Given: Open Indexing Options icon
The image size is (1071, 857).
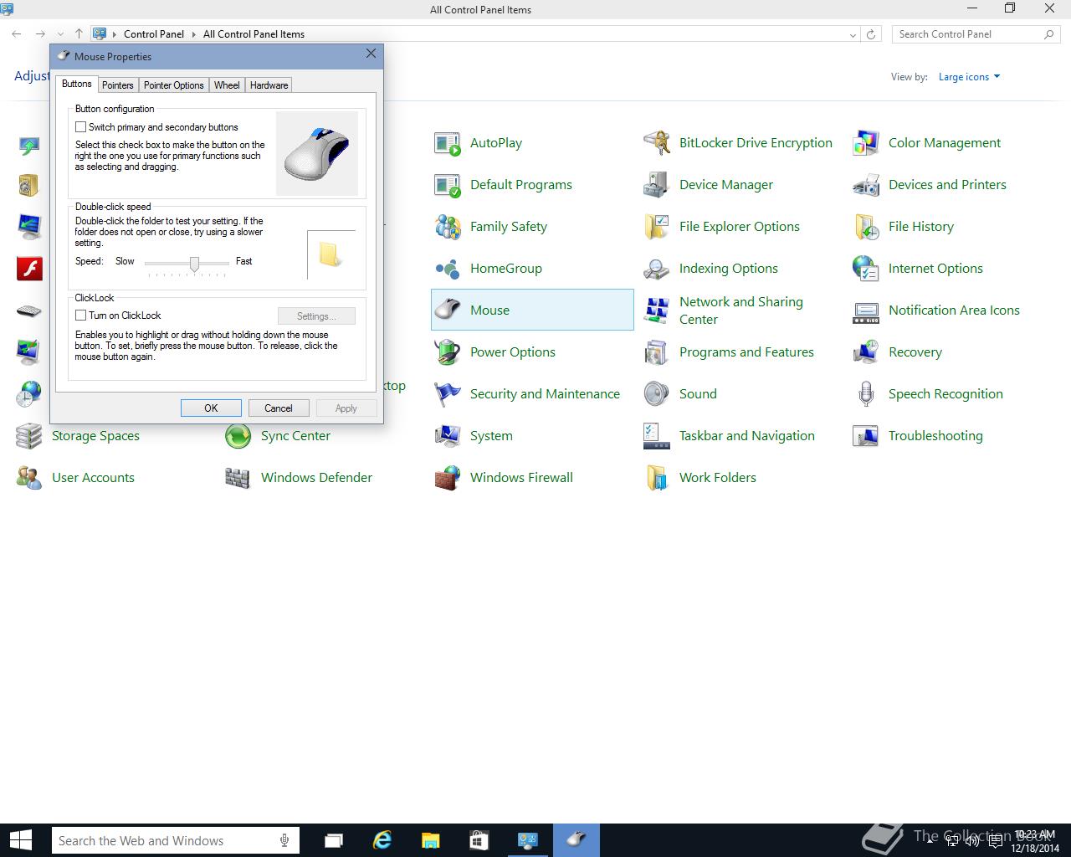Looking at the screenshot, I should (x=657, y=269).
